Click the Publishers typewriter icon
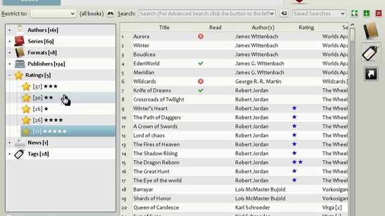The height and width of the screenshot is (216, 385). click(20, 64)
